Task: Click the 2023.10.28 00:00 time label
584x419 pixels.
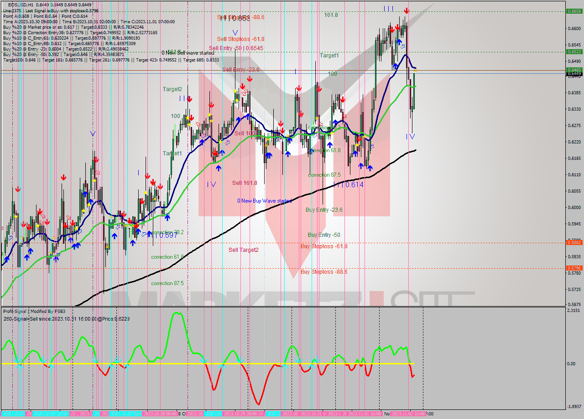Action: pos(160,414)
